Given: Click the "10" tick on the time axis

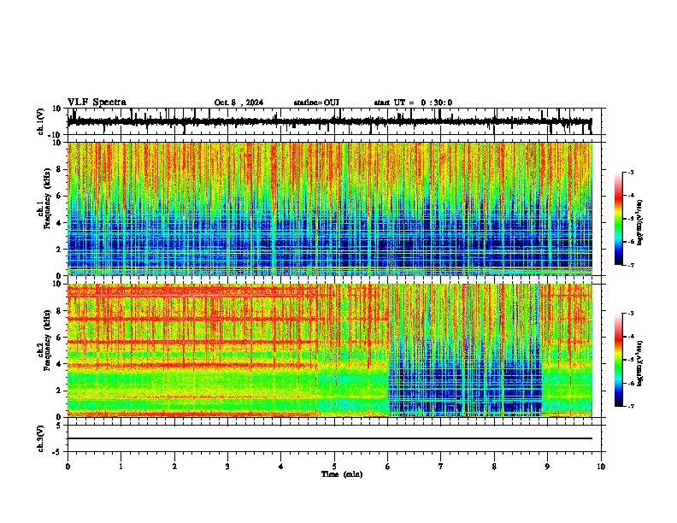Looking at the screenshot, I should [x=601, y=467].
